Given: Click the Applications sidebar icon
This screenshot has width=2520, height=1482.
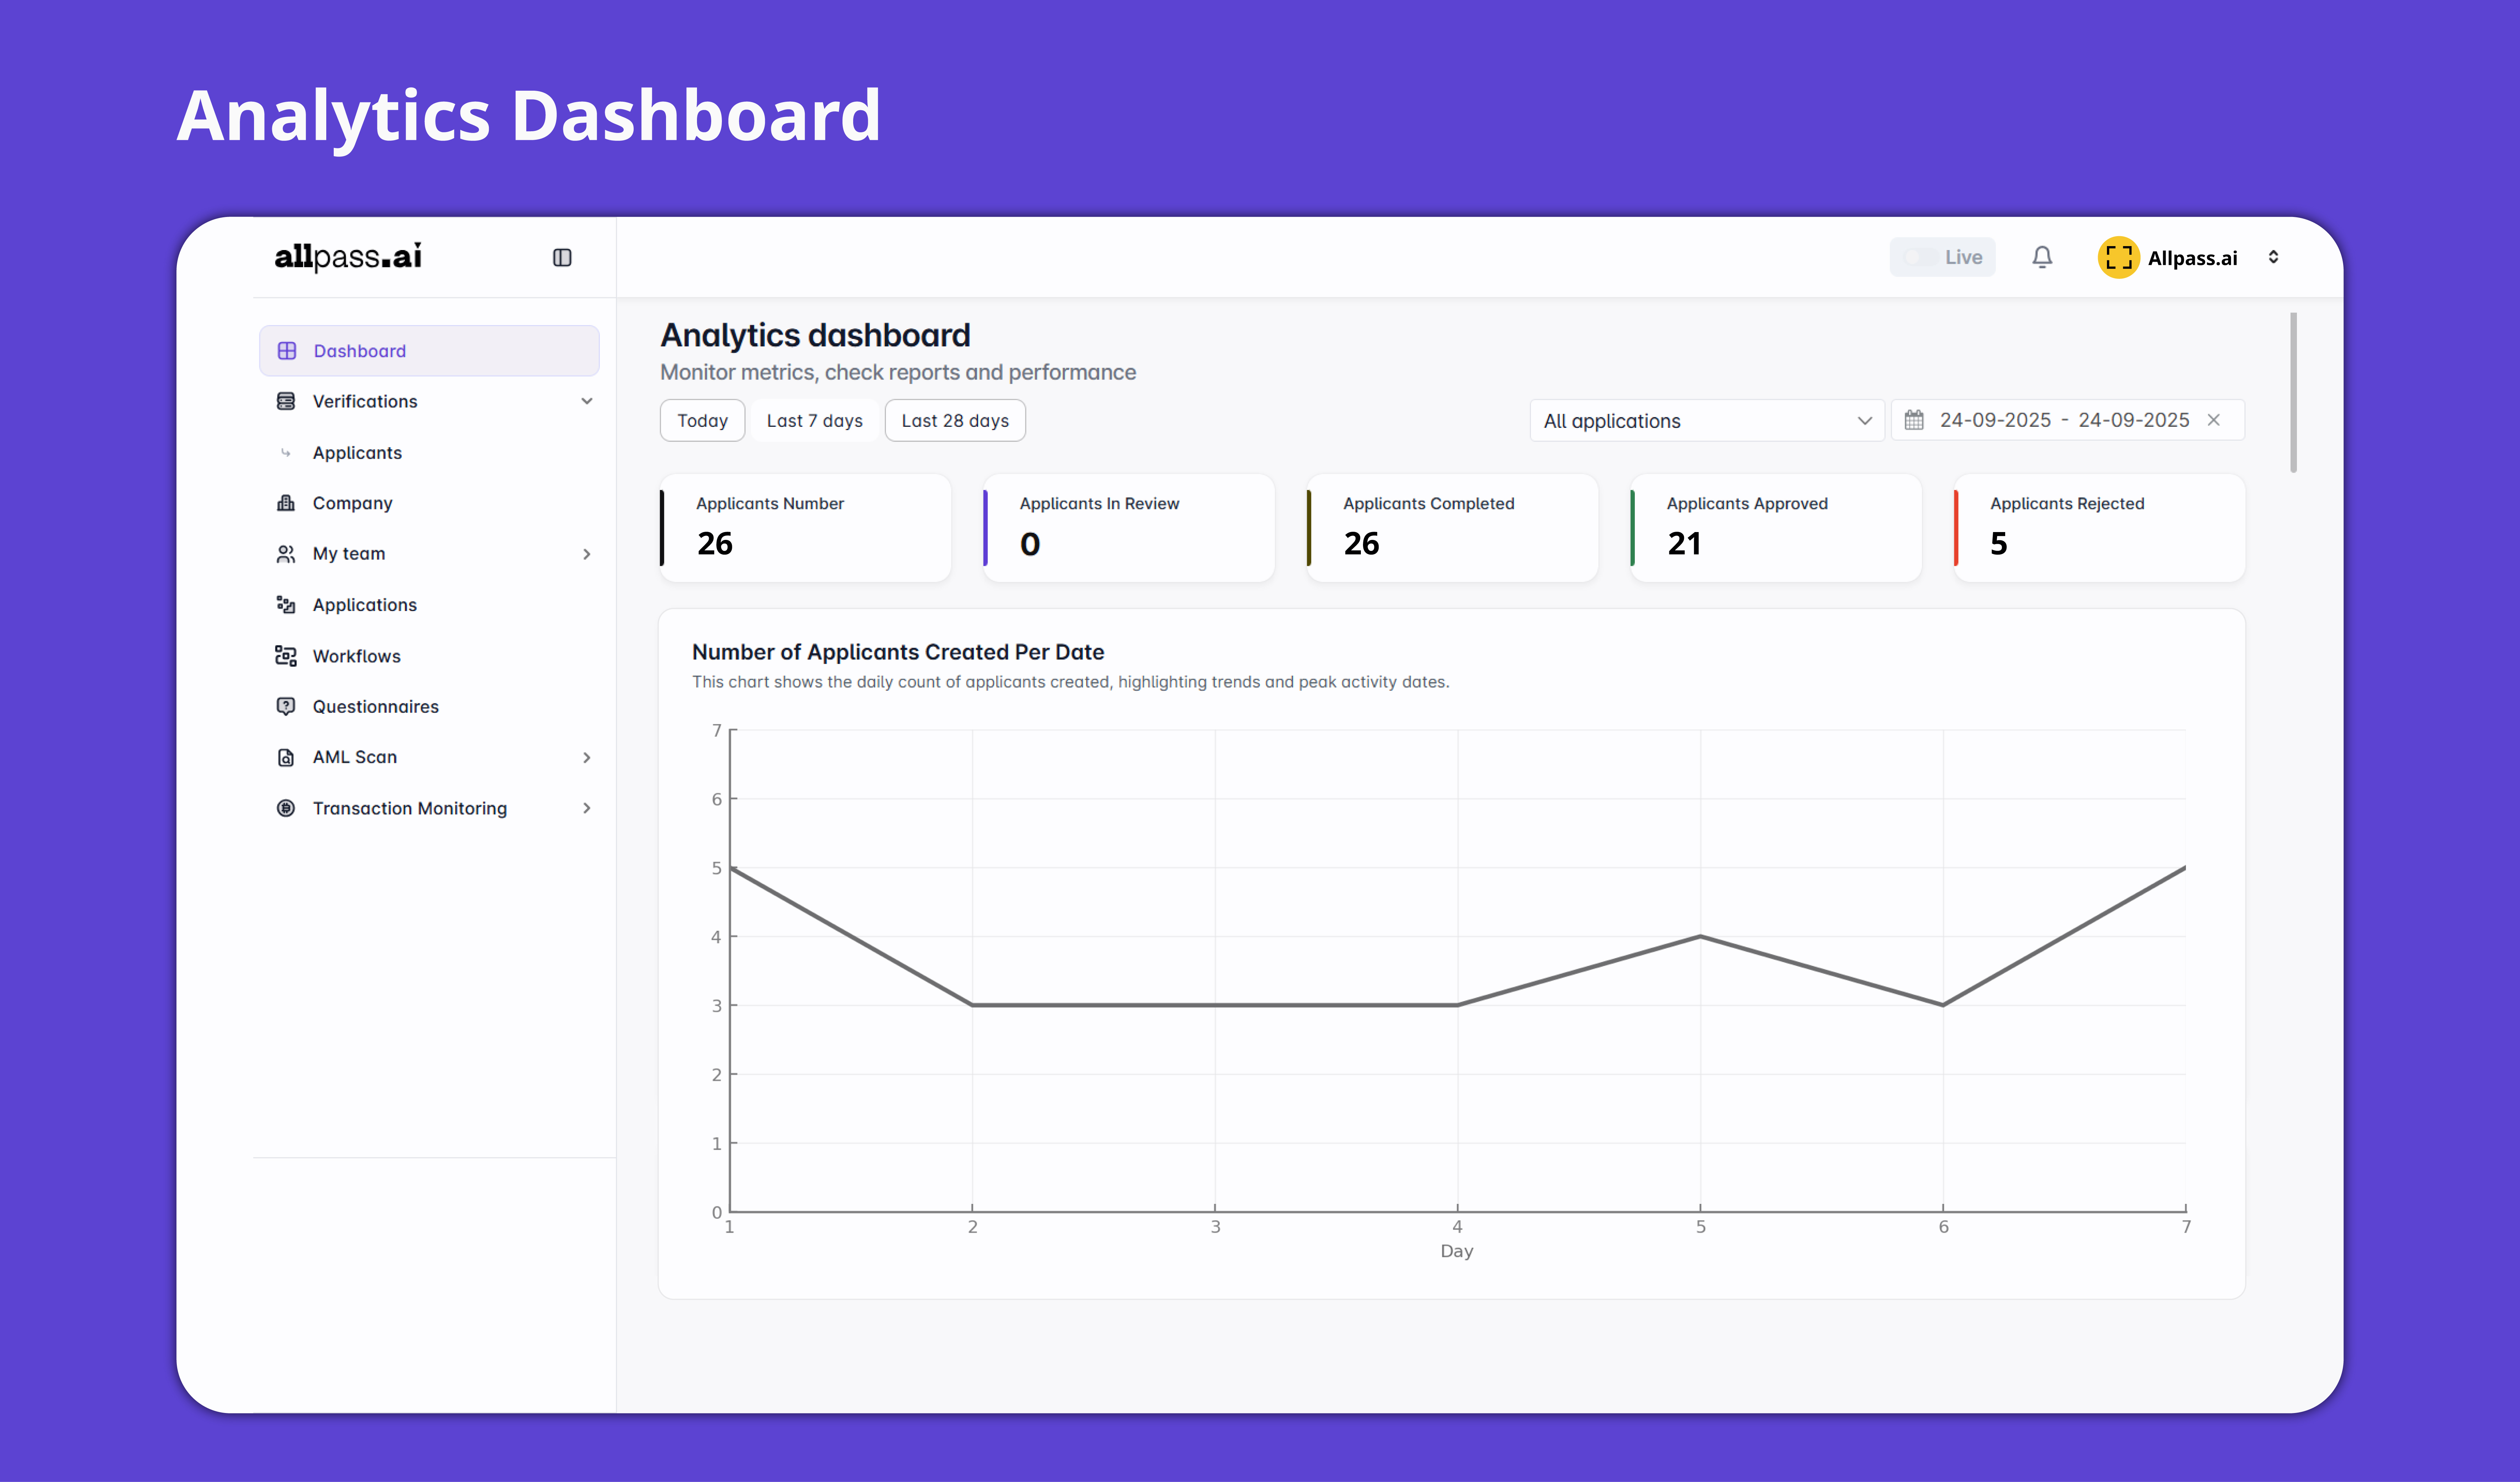Looking at the screenshot, I should coord(286,605).
